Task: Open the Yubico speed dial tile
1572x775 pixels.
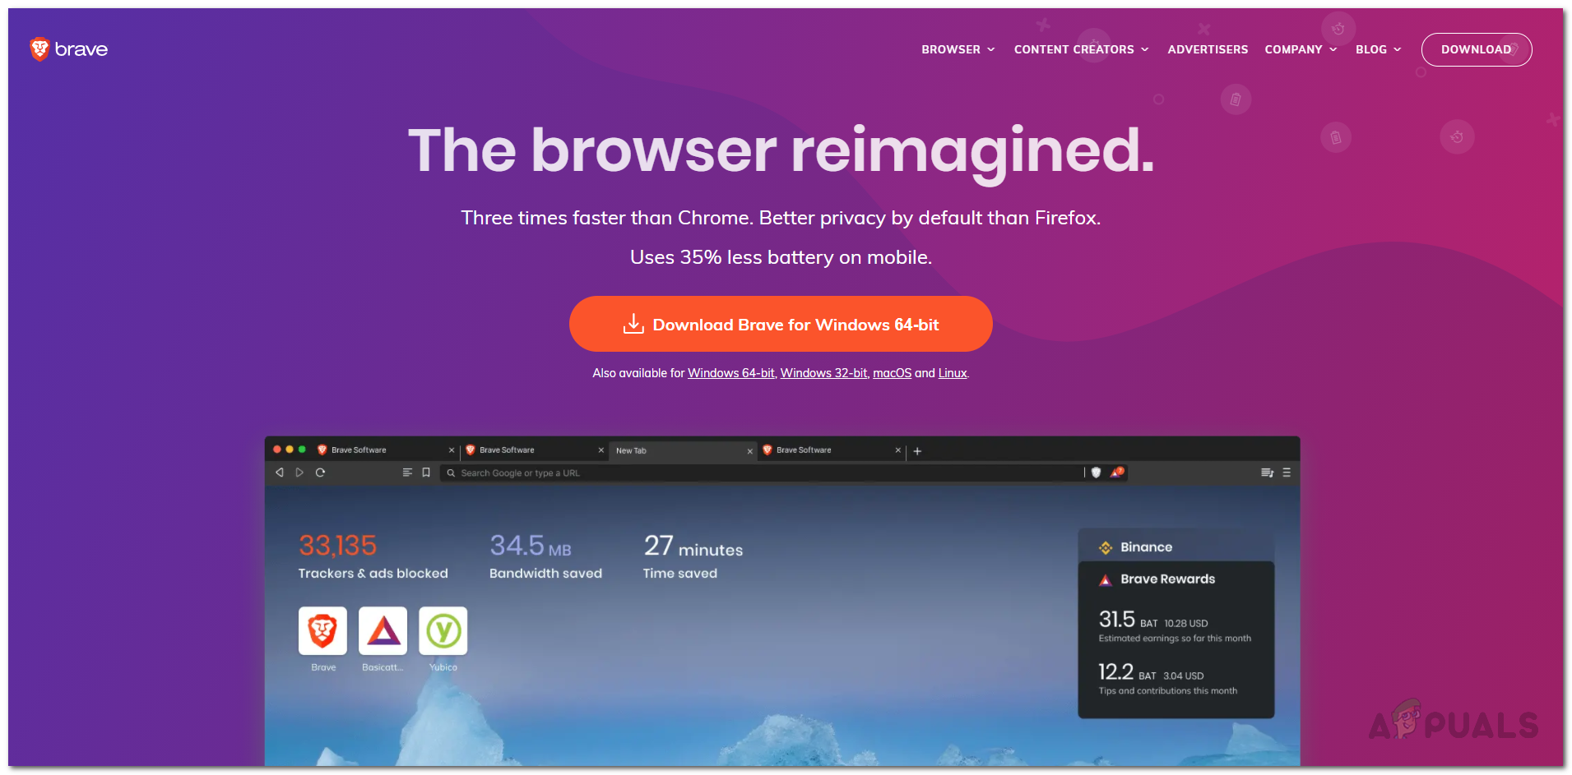Action: point(443,630)
